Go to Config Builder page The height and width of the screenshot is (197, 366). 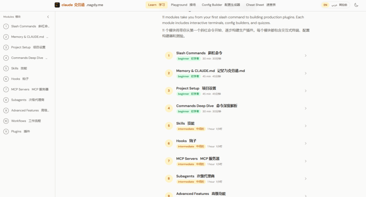click(221, 5)
